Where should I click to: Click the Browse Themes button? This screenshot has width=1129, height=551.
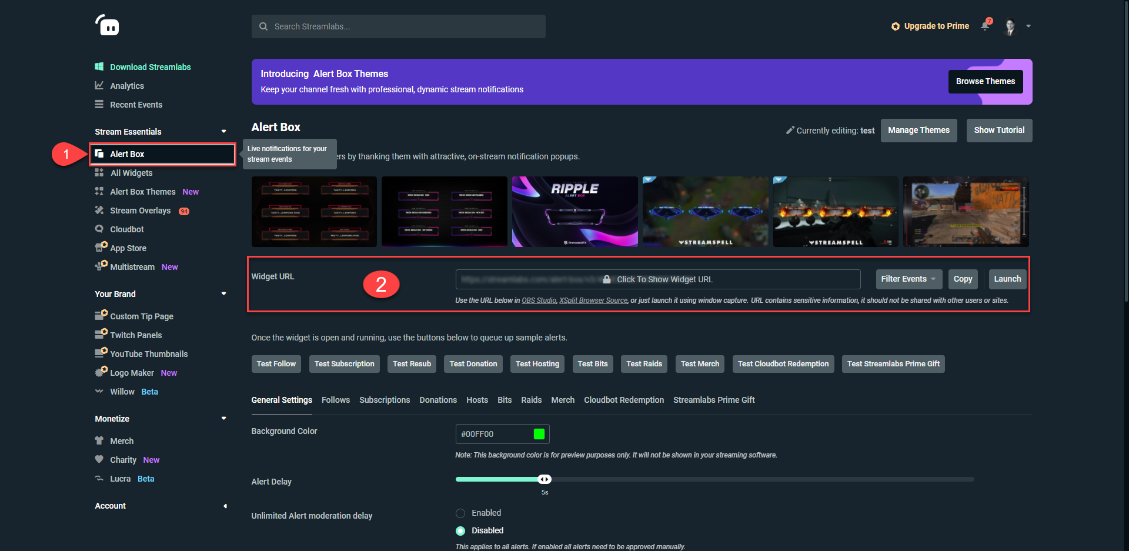point(986,82)
